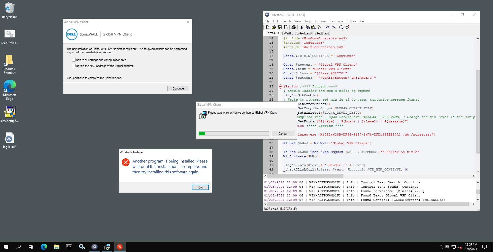This screenshot has width=493, height=252.
Task: Check Retain the MAC address option
Action: point(74,66)
